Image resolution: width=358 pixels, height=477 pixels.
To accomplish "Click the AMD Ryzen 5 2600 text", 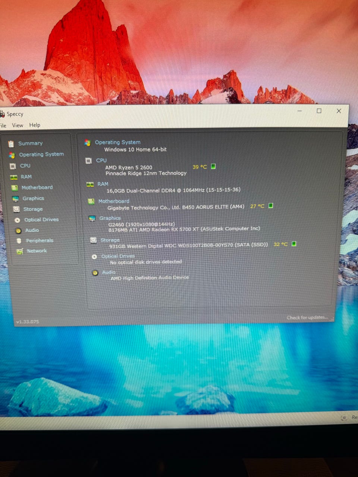I will [129, 168].
